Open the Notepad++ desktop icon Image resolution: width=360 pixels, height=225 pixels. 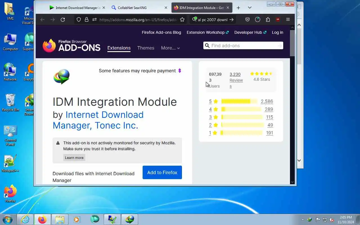point(10,163)
